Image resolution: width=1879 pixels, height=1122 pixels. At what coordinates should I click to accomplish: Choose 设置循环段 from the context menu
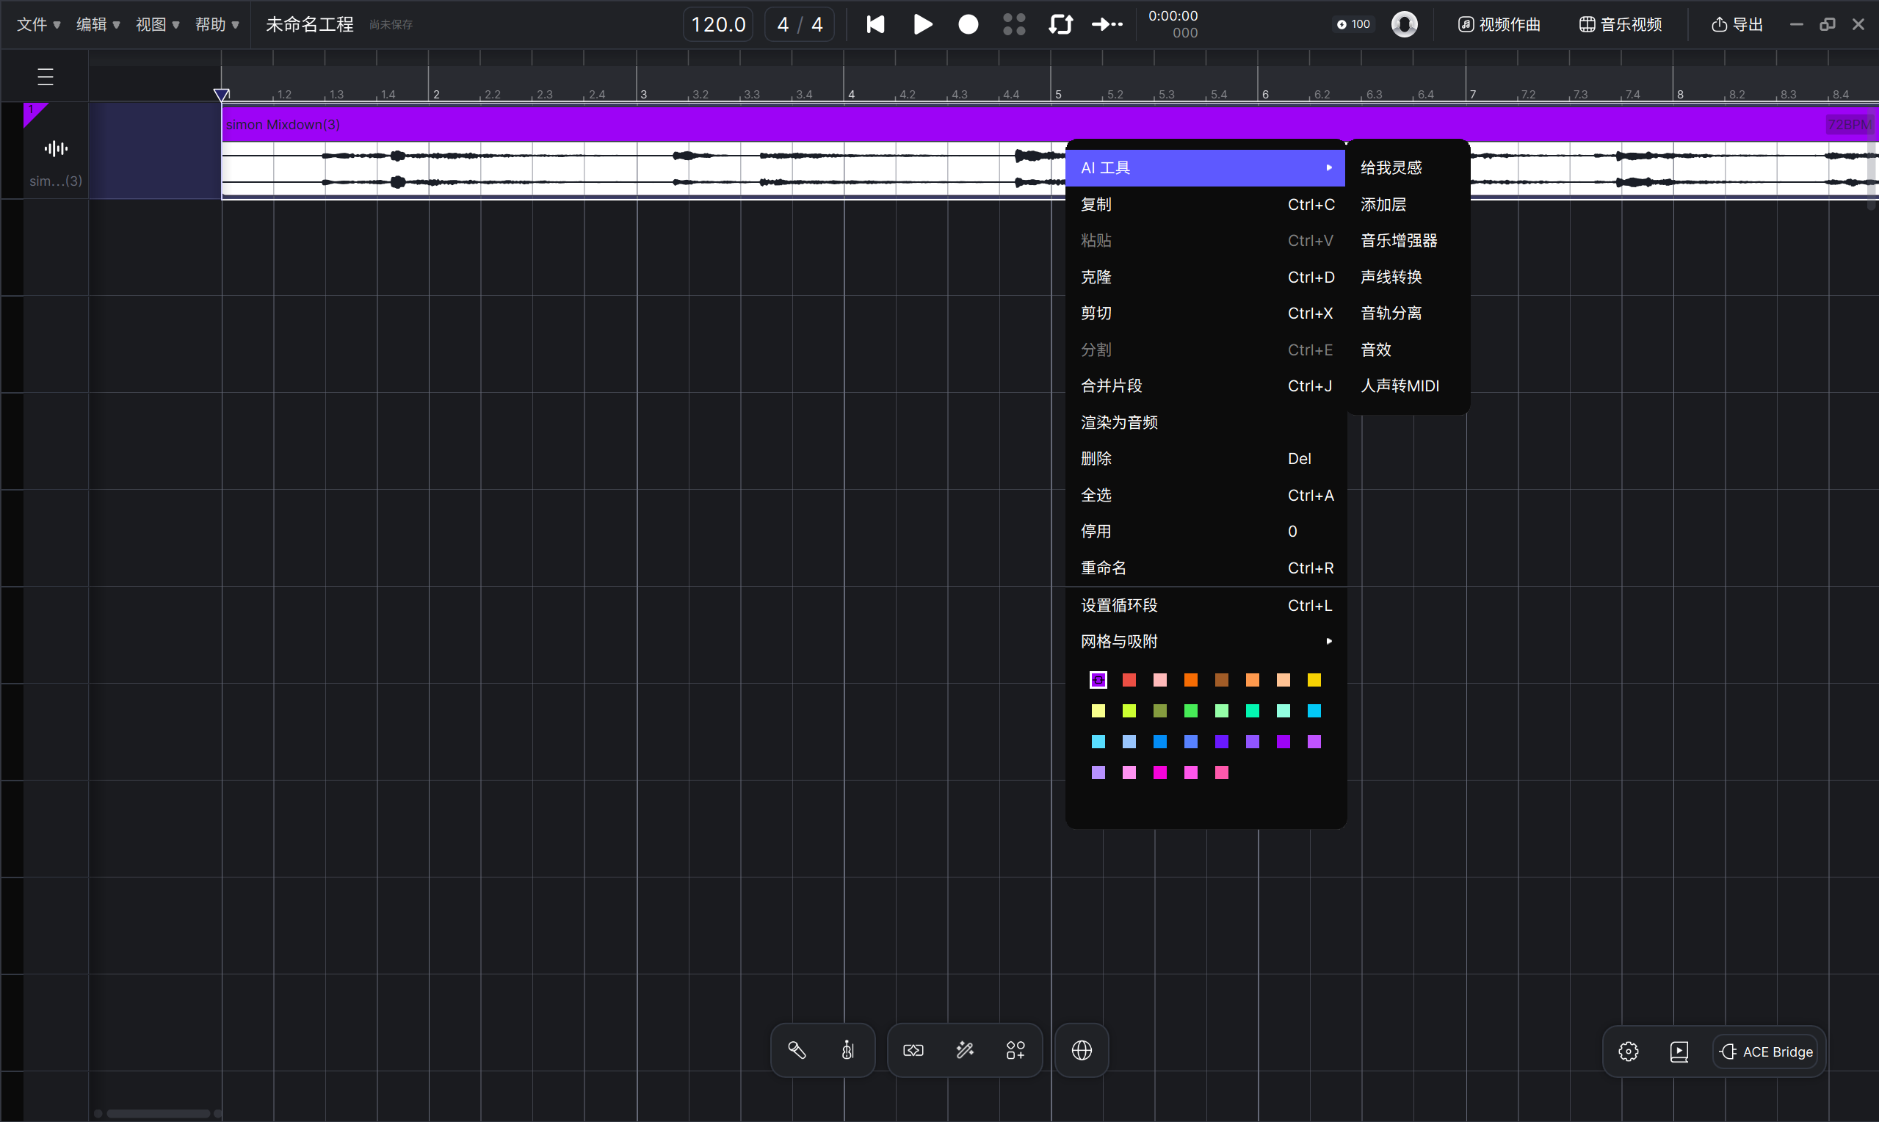pyautogui.click(x=1206, y=605)
